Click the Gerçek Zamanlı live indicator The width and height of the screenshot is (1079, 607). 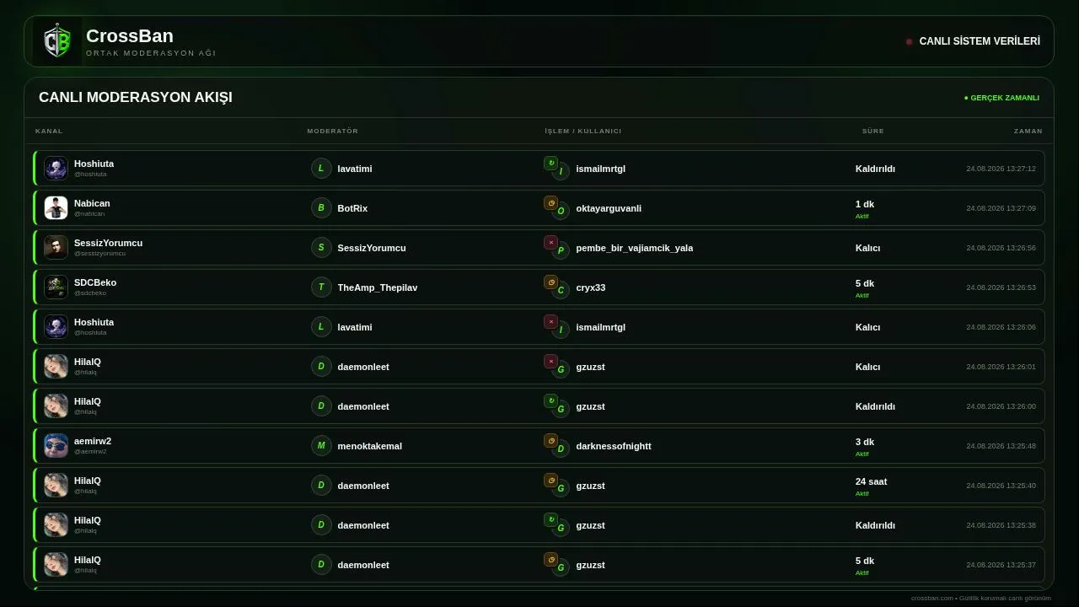coord(1001,98)
